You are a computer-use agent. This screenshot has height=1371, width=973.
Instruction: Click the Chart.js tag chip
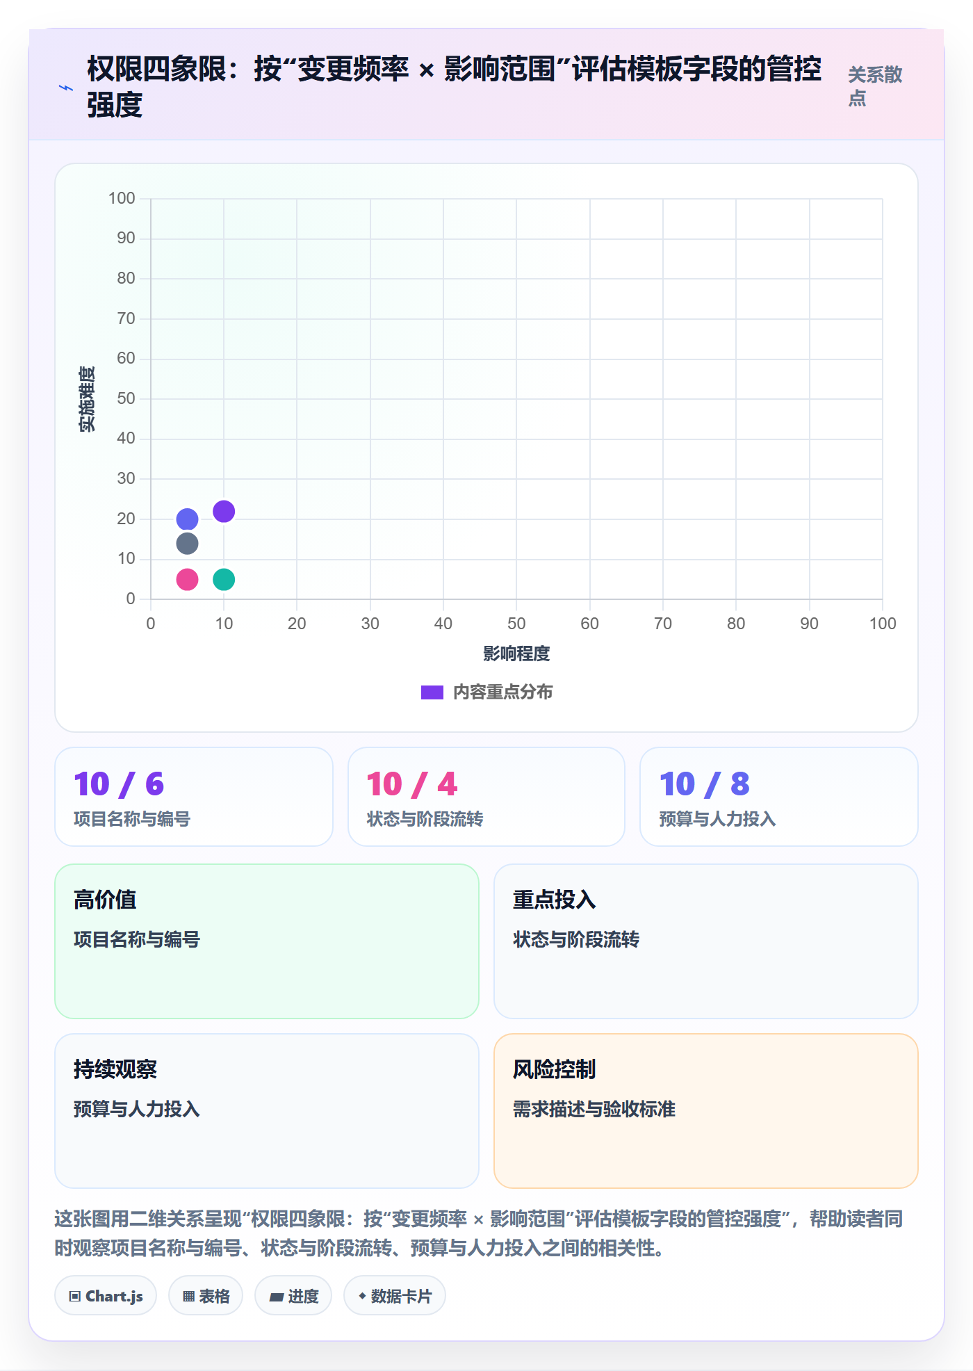[106, 1296]
